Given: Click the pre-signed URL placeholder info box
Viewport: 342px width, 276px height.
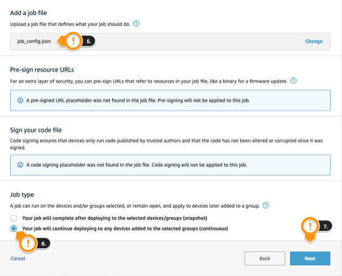Looking at the screenshot, I should click(x=170, y=100).
